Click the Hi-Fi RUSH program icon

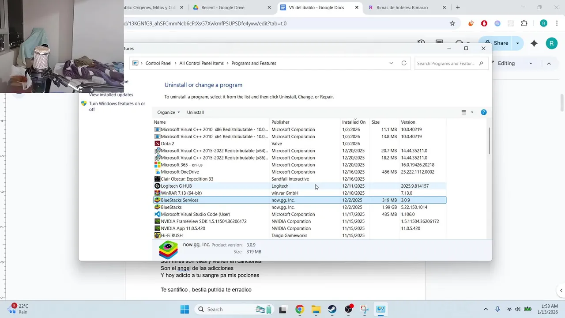157,235
